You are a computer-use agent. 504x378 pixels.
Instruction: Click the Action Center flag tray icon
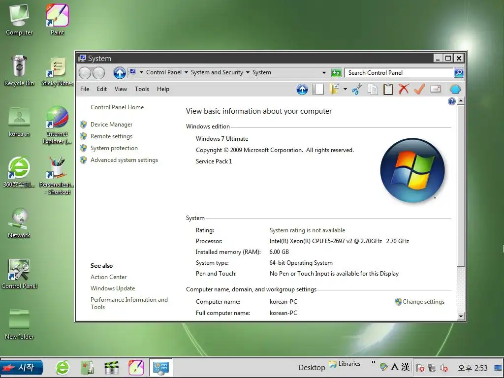[420, 367]
